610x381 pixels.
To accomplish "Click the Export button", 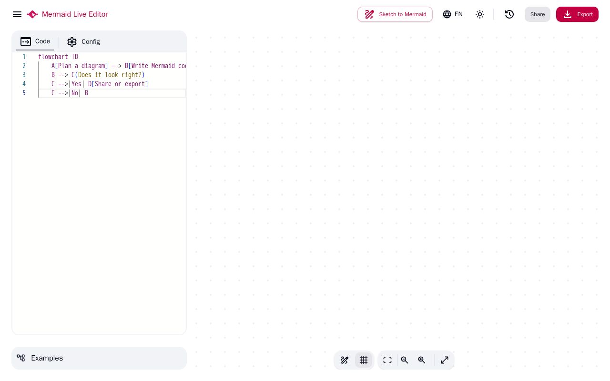I will coord(577,14).
